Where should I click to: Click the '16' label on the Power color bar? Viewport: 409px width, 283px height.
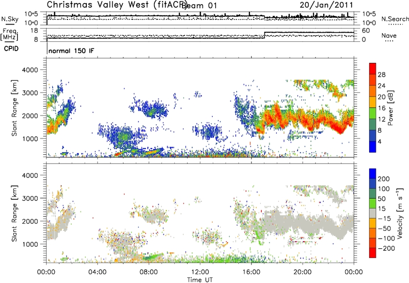[381, 108]
